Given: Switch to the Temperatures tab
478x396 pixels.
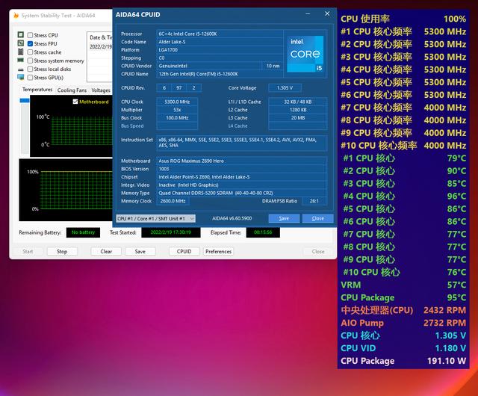Looking at the screenshot, I should pyautogui.click(x=37, y=90).
